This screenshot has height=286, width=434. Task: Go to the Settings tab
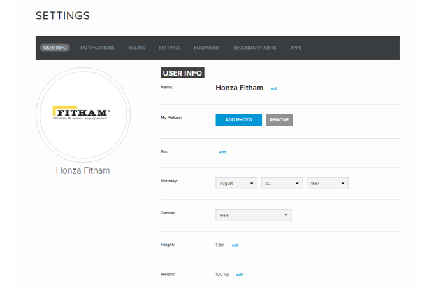tap(169, 48)
